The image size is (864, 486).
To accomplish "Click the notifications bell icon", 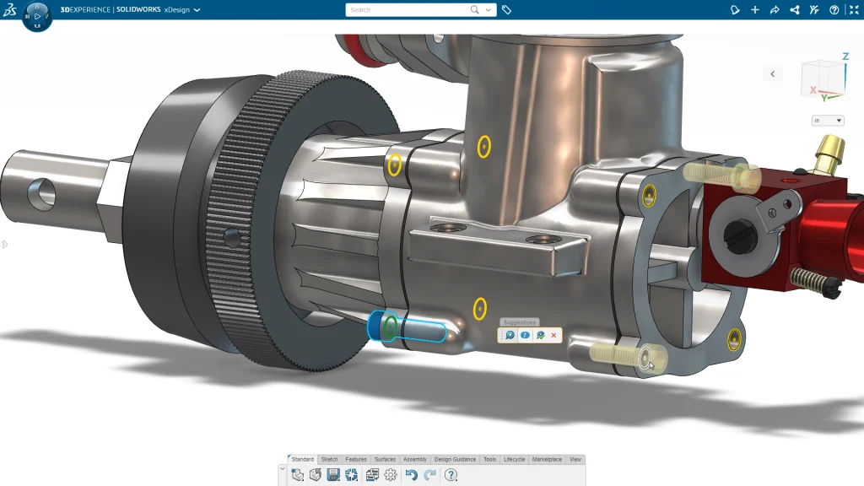I will point(735,10).
